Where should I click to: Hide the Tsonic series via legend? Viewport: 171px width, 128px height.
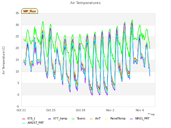pos(78,118)
